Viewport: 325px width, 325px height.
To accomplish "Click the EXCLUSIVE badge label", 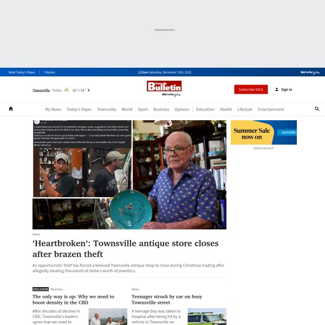I will click(x=41, y=289).
